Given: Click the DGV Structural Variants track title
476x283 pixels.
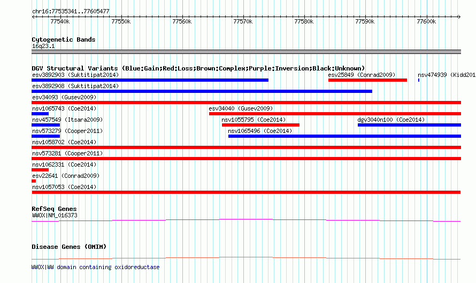Looking at the screenshot, I should (198, 68).
